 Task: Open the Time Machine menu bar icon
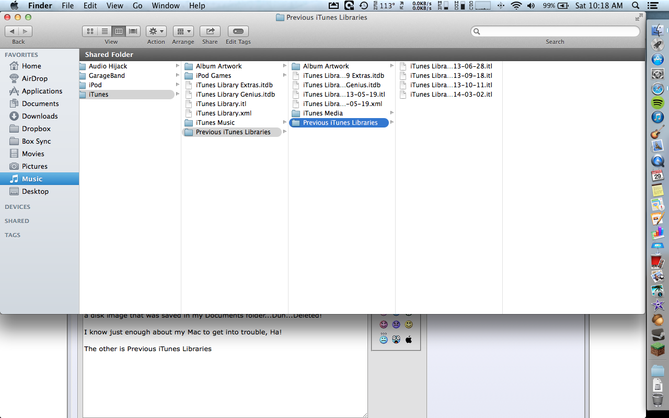364,6
